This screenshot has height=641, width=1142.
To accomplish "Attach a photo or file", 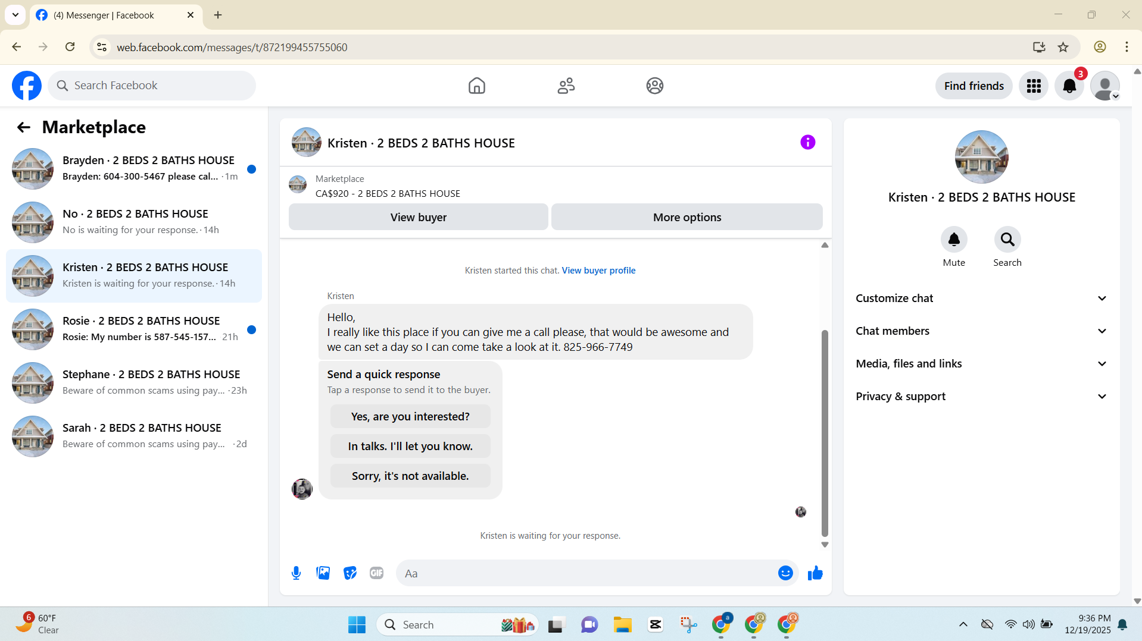I will click(323, 573).
